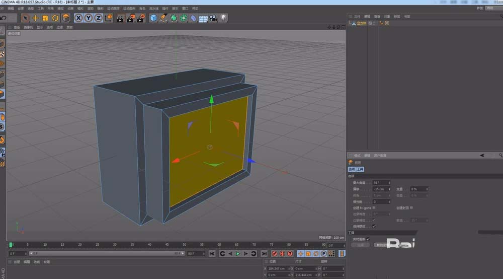This screenshot has width=503, height=279.
Task: Select the Scale tool icon
Action: pyautogui.click(x=45, y=18)
